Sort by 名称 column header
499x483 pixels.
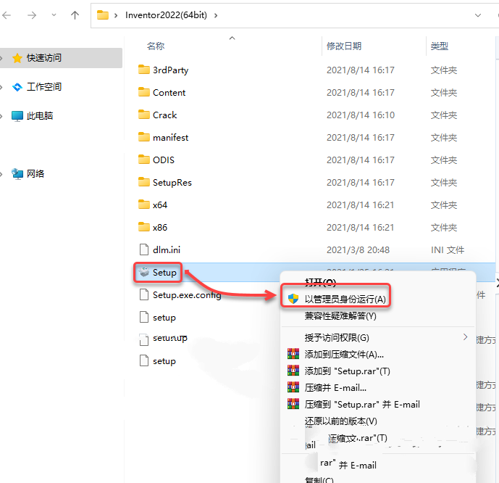point(156,46)
